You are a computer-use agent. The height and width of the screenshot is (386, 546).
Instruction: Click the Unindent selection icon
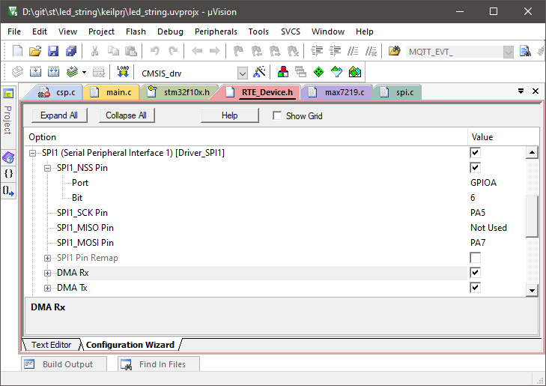point(335,51)
